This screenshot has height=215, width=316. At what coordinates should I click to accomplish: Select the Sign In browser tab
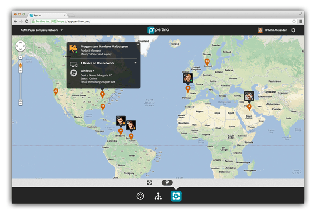[47, 15]
